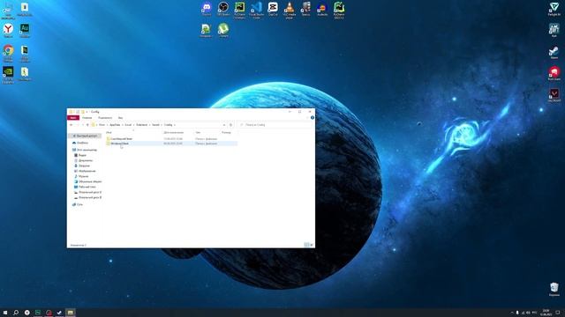
Task: Open the Adobe Audition desktop icon
Action: [x=25, y=29]
